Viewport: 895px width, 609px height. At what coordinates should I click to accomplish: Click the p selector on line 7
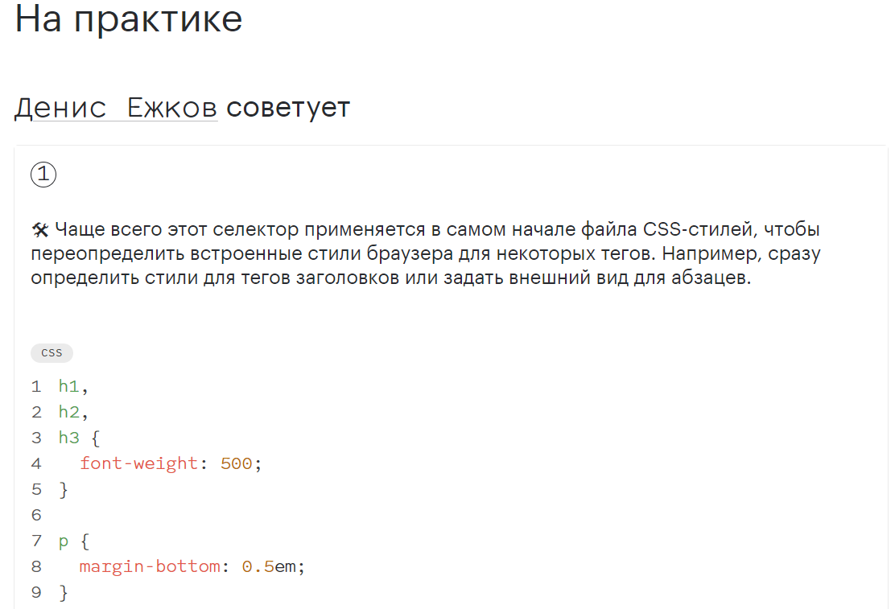click(x=64, y=541)
